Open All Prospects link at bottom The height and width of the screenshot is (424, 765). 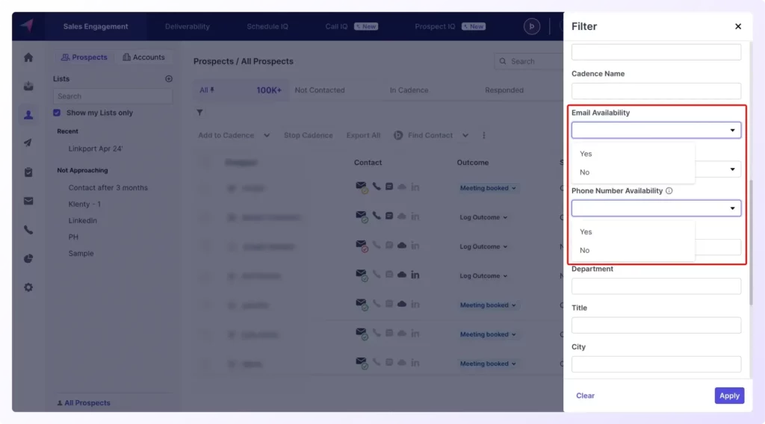(84, 403)
